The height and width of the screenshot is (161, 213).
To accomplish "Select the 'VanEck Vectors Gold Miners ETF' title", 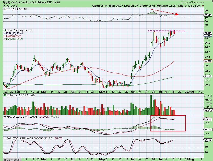I will [31, 3].
